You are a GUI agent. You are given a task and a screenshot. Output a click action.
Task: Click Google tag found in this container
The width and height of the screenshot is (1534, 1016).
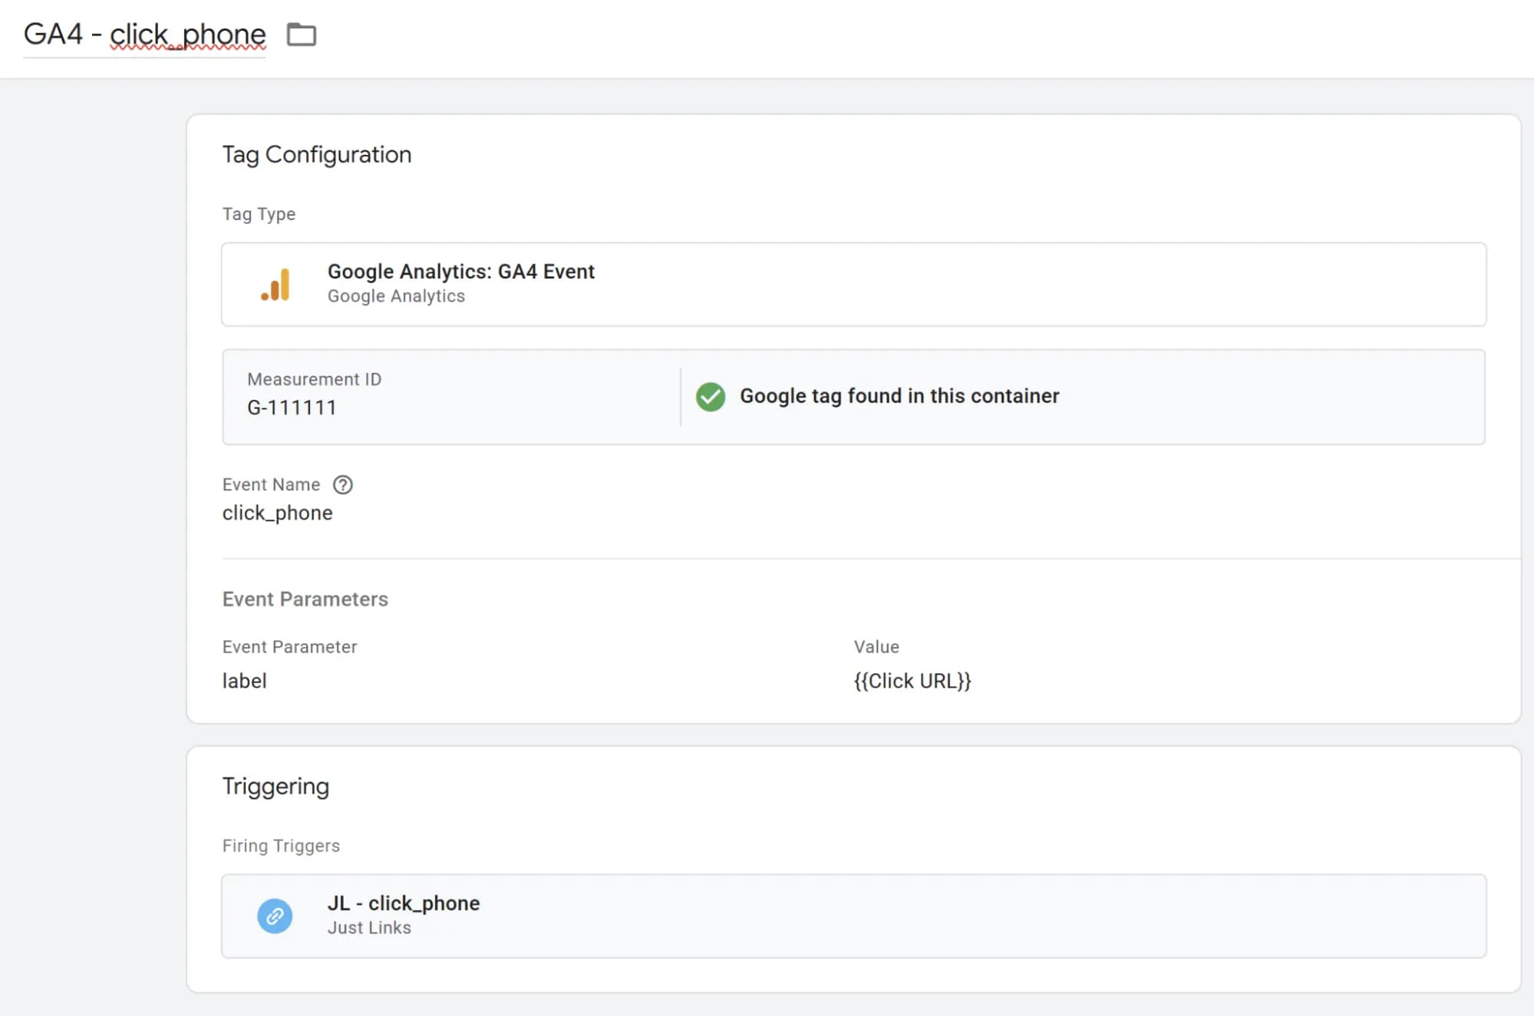pyautogui.click(x=899, y=396)
